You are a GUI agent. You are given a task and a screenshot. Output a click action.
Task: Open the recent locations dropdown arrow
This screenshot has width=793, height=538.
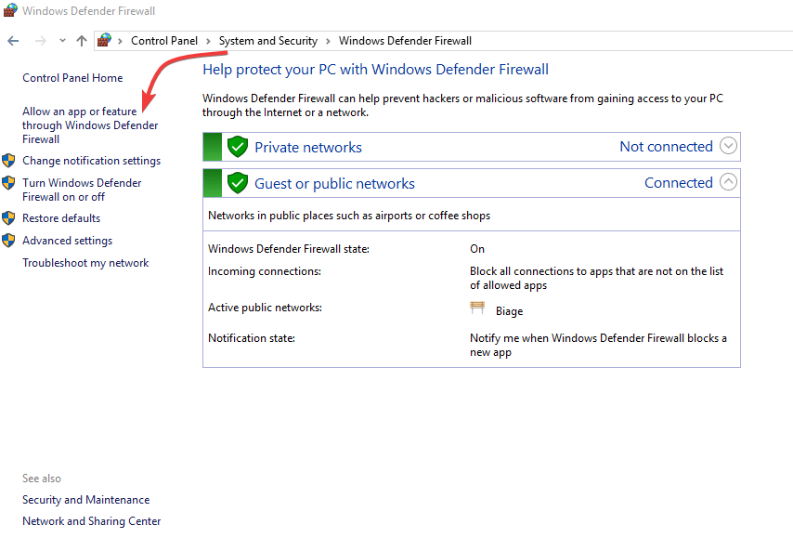pyautogui.click(x=62, y=41)
